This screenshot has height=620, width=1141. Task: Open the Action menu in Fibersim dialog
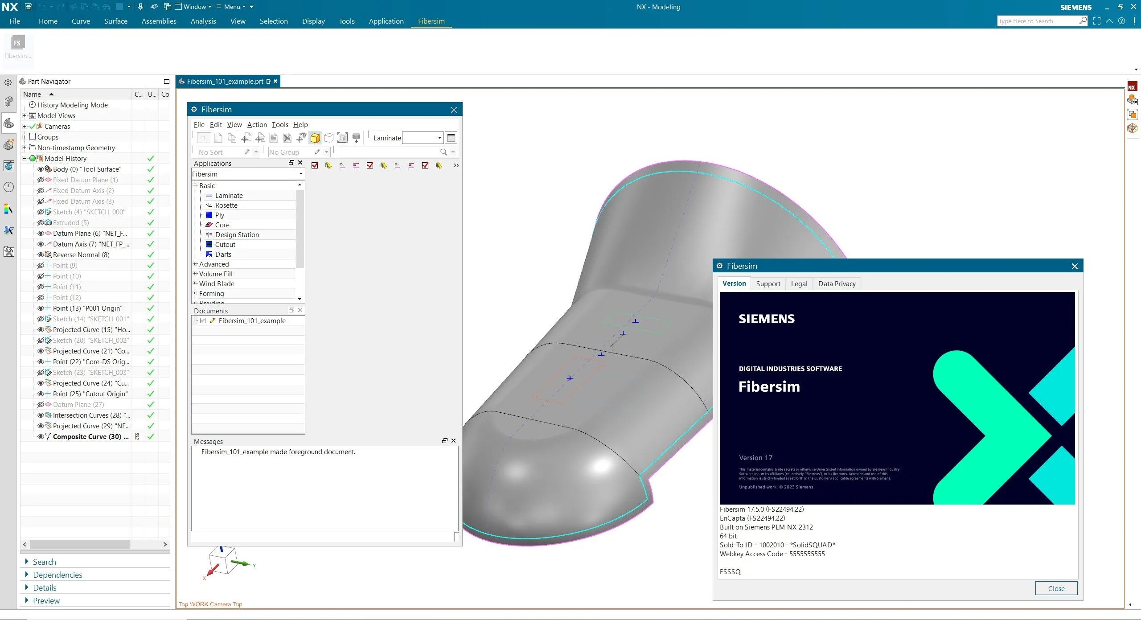257,125
